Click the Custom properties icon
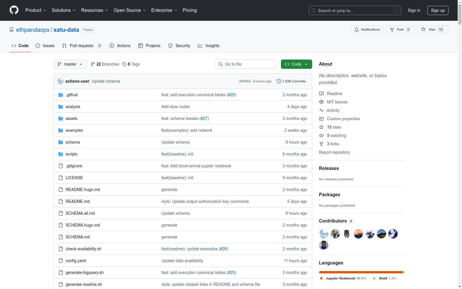Screen dimensions: 462x289 321,119
